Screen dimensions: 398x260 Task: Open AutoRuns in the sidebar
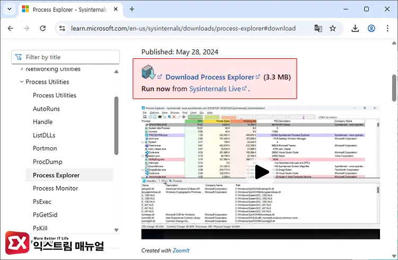point(46,109)
